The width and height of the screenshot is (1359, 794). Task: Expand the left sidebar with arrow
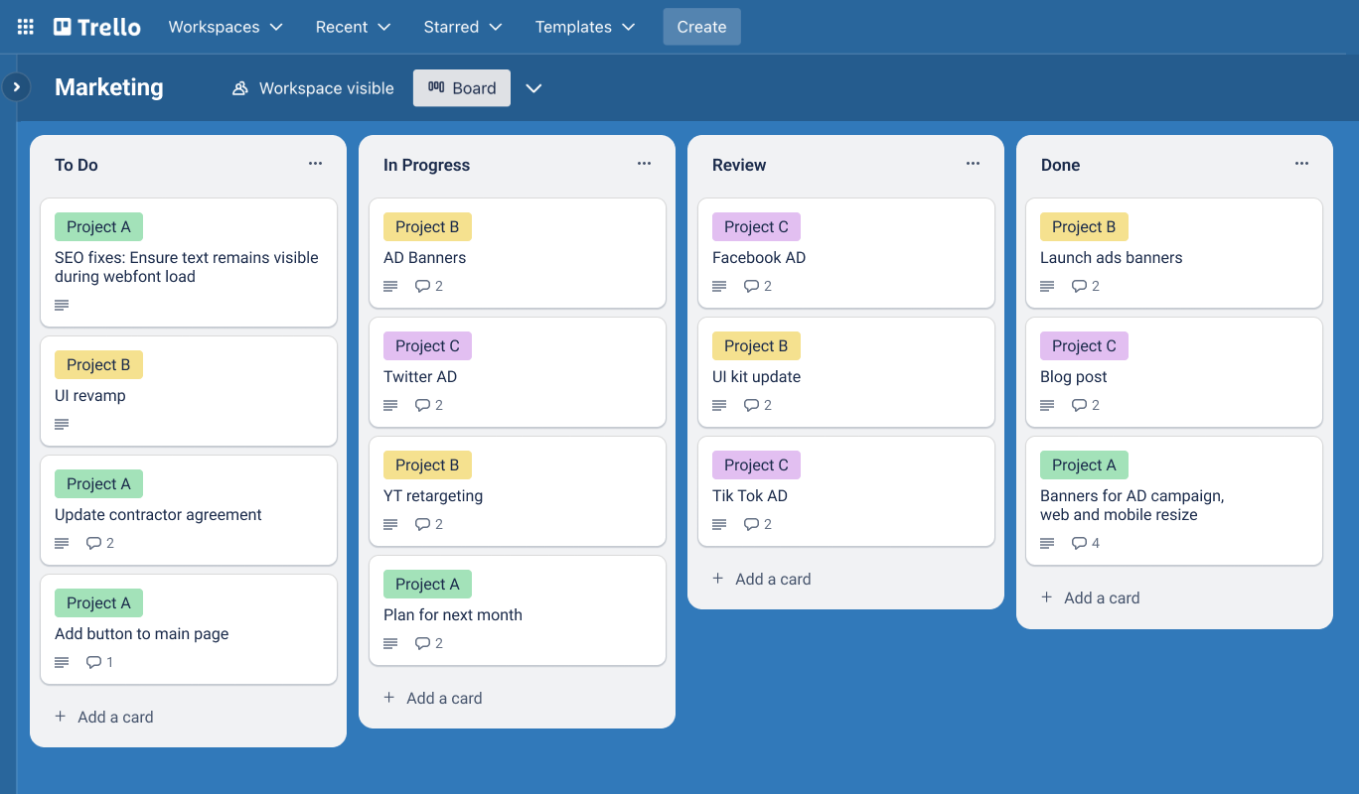(16, 87)
